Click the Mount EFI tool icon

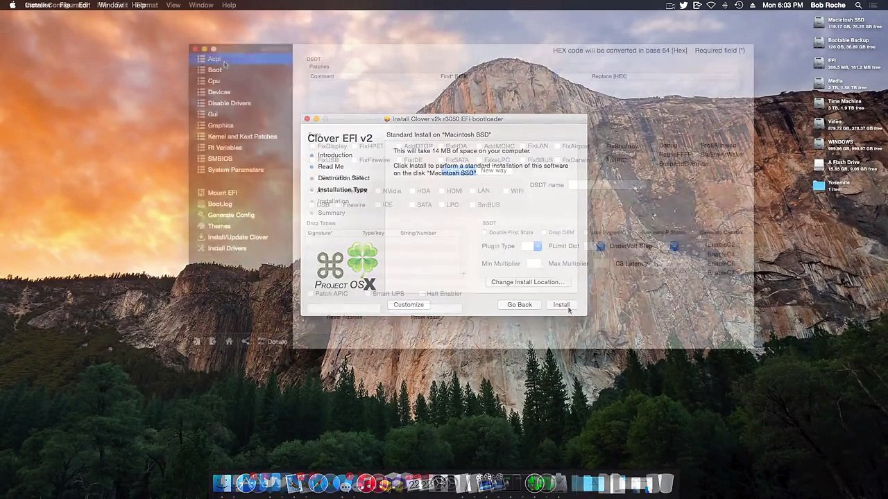[x=201, y=193]
